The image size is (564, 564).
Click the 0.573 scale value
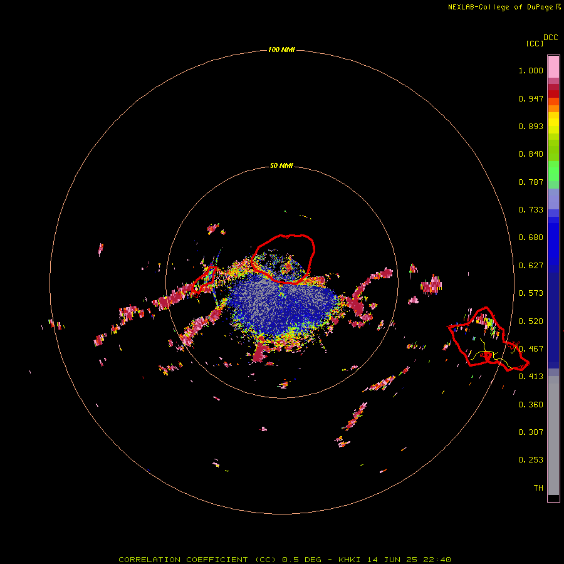[531, 293]
